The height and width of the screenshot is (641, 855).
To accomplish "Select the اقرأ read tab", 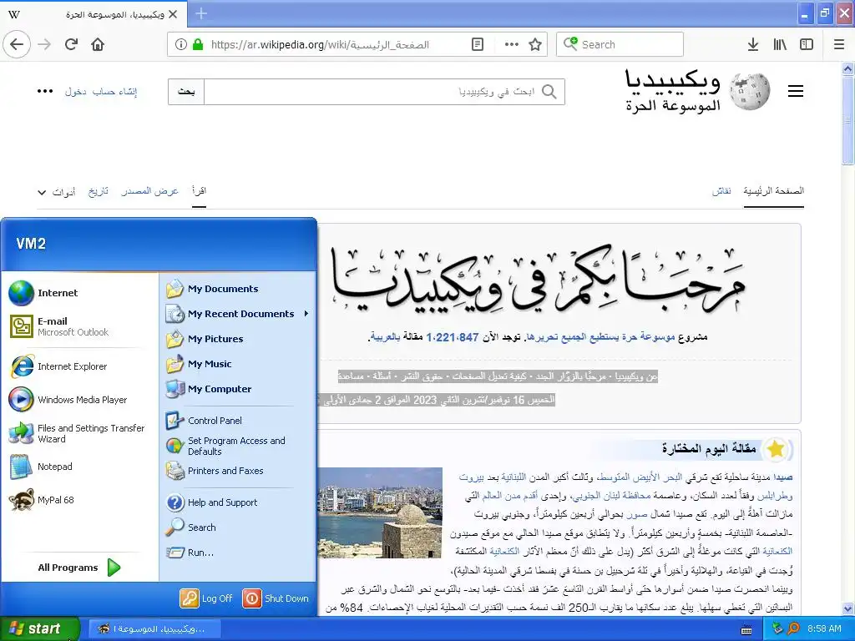I will tap(199, 191).
